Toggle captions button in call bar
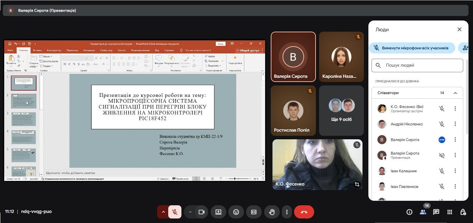 coord(254,212)
